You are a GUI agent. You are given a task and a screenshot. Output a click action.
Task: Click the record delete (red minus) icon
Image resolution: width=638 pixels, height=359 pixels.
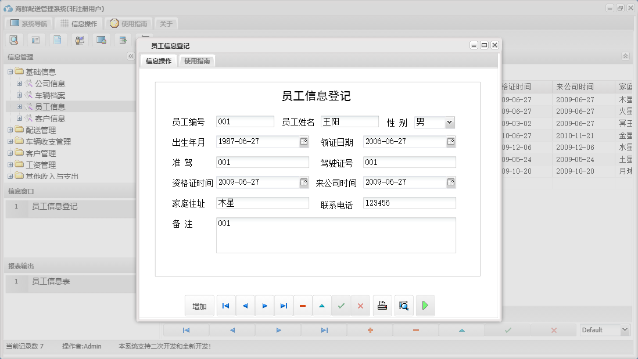tap(303, 305)
